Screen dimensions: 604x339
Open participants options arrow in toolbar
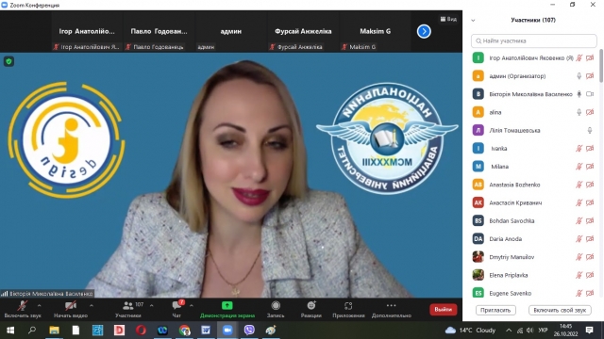151,306
